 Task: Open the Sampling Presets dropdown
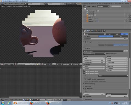point(104,51)
